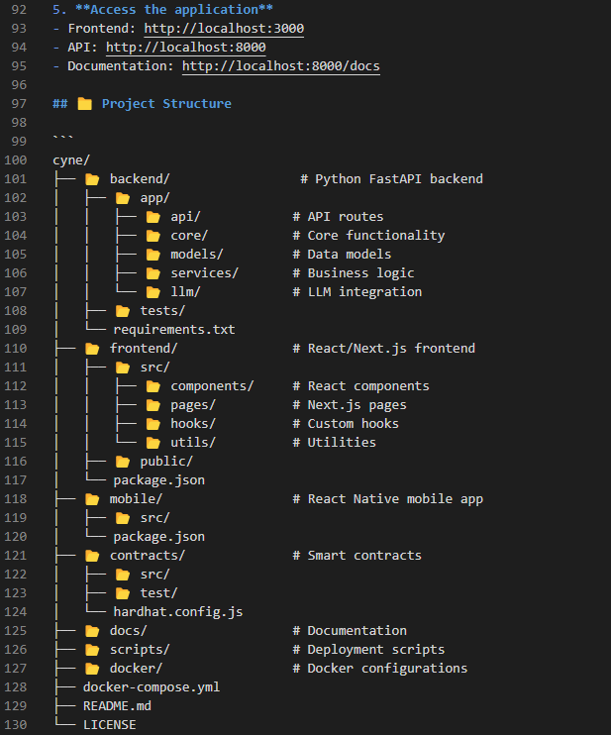611x735 pixels.
Task: Click the folder icon beside services/
Action: pyautogui.click(x=153, y=273)
